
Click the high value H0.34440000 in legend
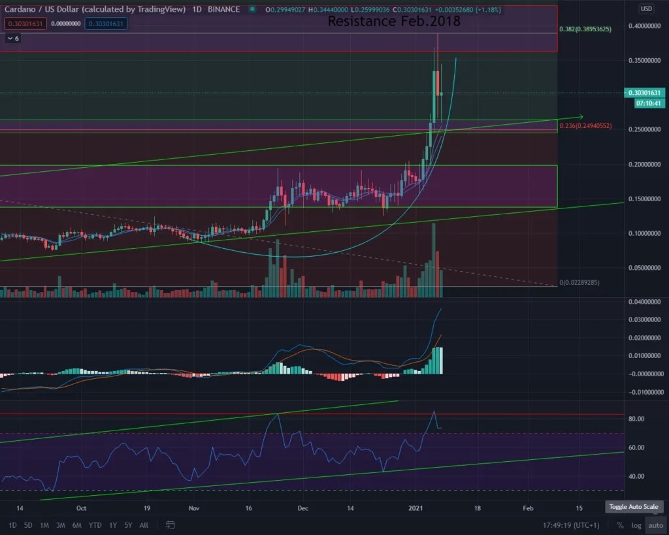pyautogui.click(x=328, y=9)
